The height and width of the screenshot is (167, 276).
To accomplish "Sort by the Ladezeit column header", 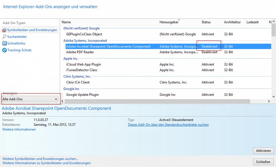I will pyautogui.click(x=256, y=22).
